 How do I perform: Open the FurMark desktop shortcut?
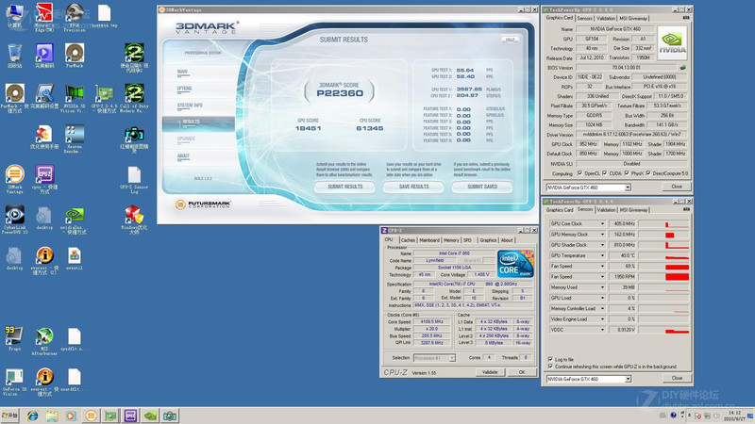click(75, 54)
